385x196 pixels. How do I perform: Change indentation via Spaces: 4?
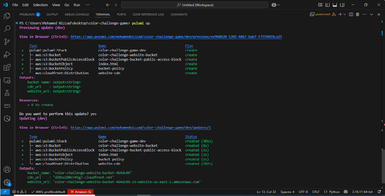tap(287, 192)
